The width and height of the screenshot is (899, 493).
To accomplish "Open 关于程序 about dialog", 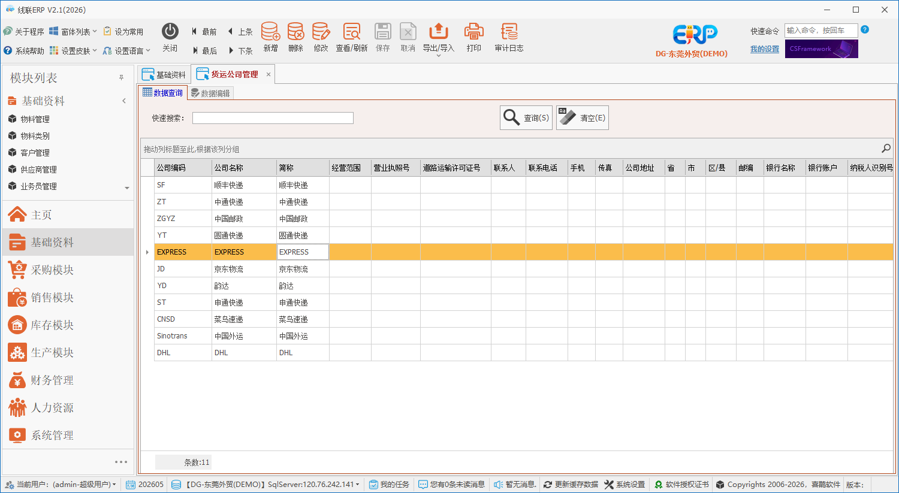I will tap(24, 32).
